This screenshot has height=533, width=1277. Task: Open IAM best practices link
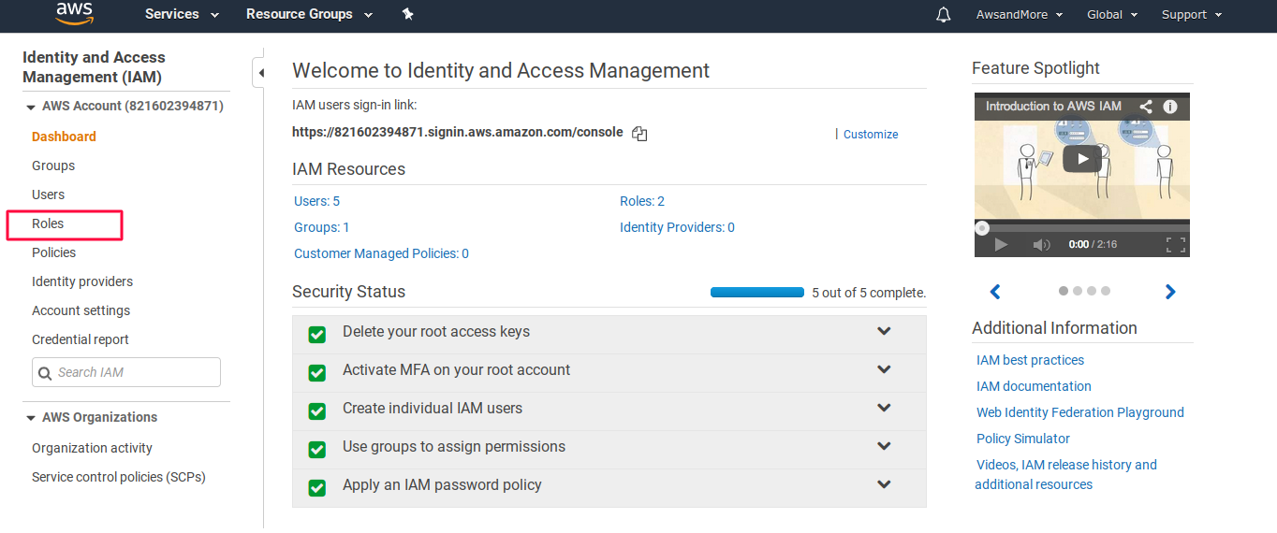(1030, 360)
